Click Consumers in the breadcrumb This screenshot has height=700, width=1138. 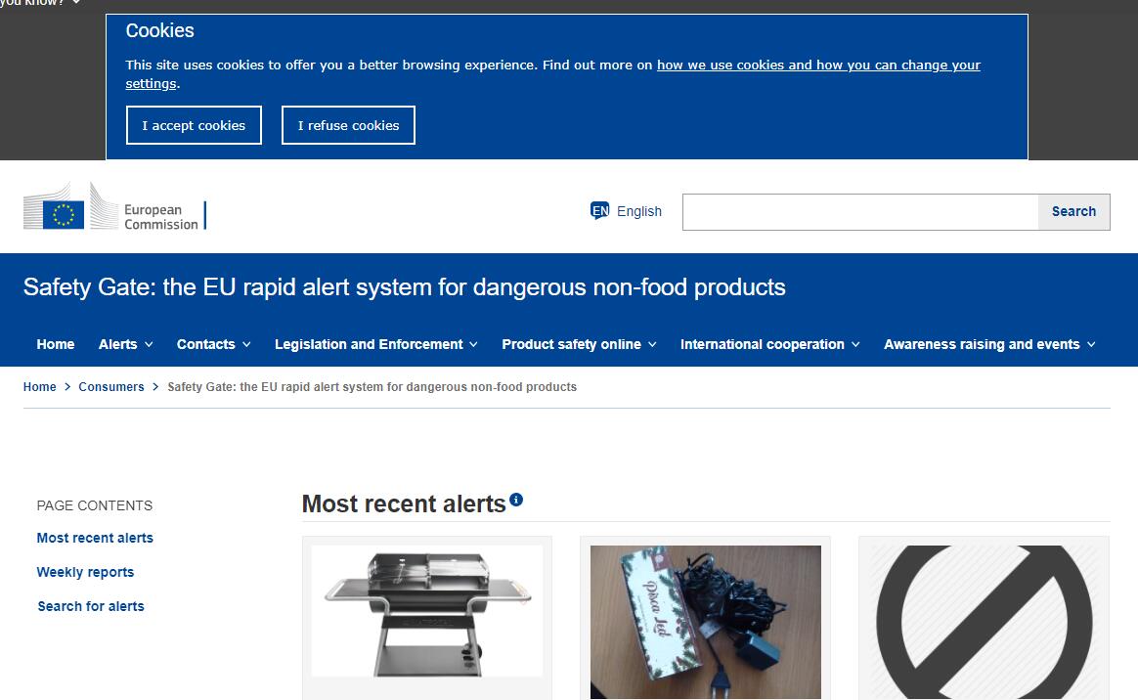(111, 387)
